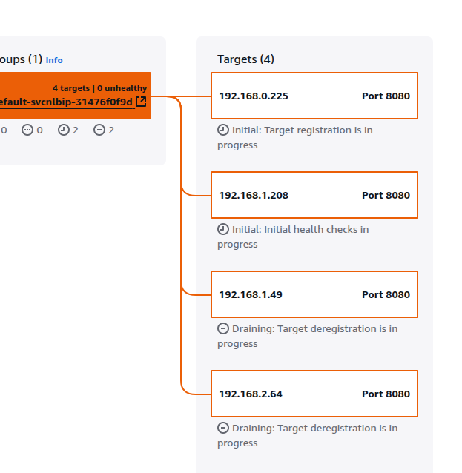Image resolution: width=462 pixels, height=473 pixels.
Task: Click the clock icon under target 192.168.1.208
Action: (x=223, y=229)
